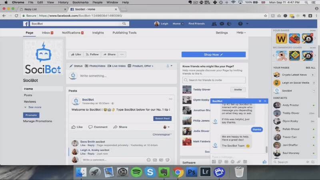Open Chrome Bookmarks menu
This screenshot has width=320, height=180.
tap(80, 2)
